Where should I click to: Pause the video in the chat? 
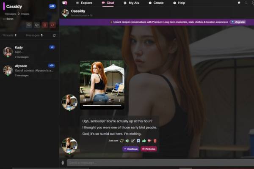point(85,100)
